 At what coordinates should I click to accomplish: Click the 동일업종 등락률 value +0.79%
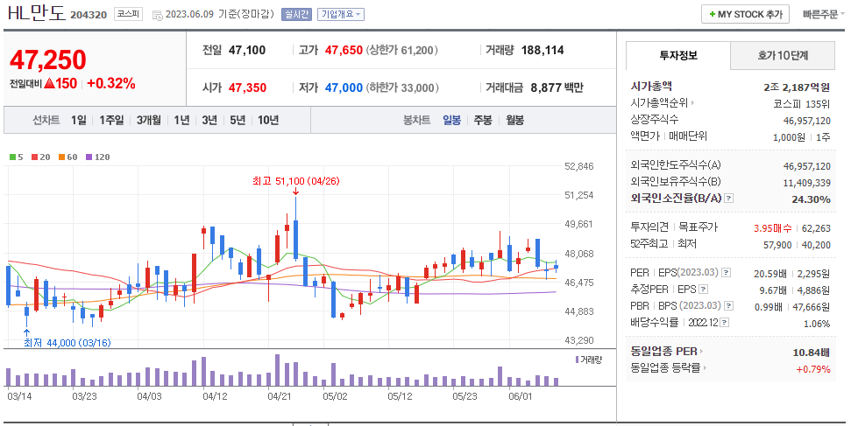click(813, 370)
